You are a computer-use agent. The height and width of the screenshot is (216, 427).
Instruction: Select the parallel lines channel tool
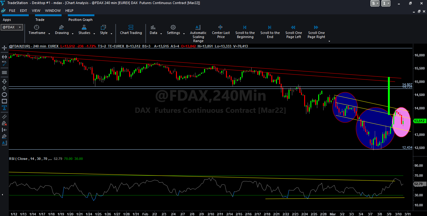click(4, 117)
